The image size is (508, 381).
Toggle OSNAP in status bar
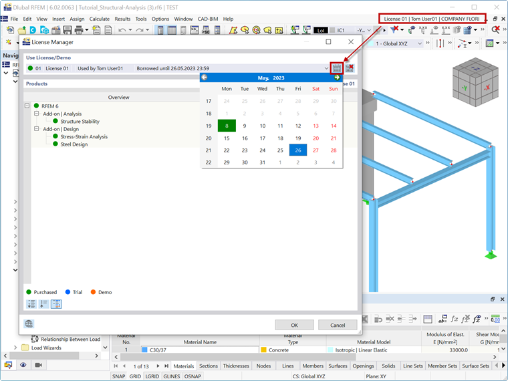193,376
